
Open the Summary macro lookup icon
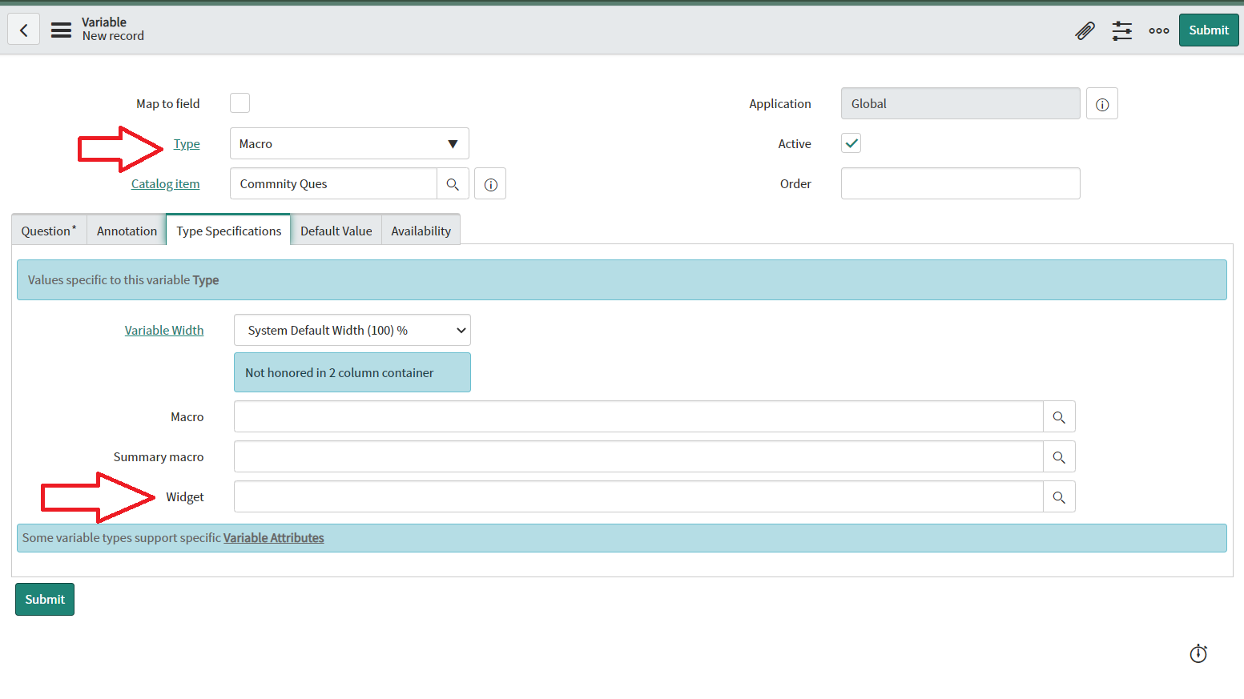pyautogui.click(x=1059, y=456)
